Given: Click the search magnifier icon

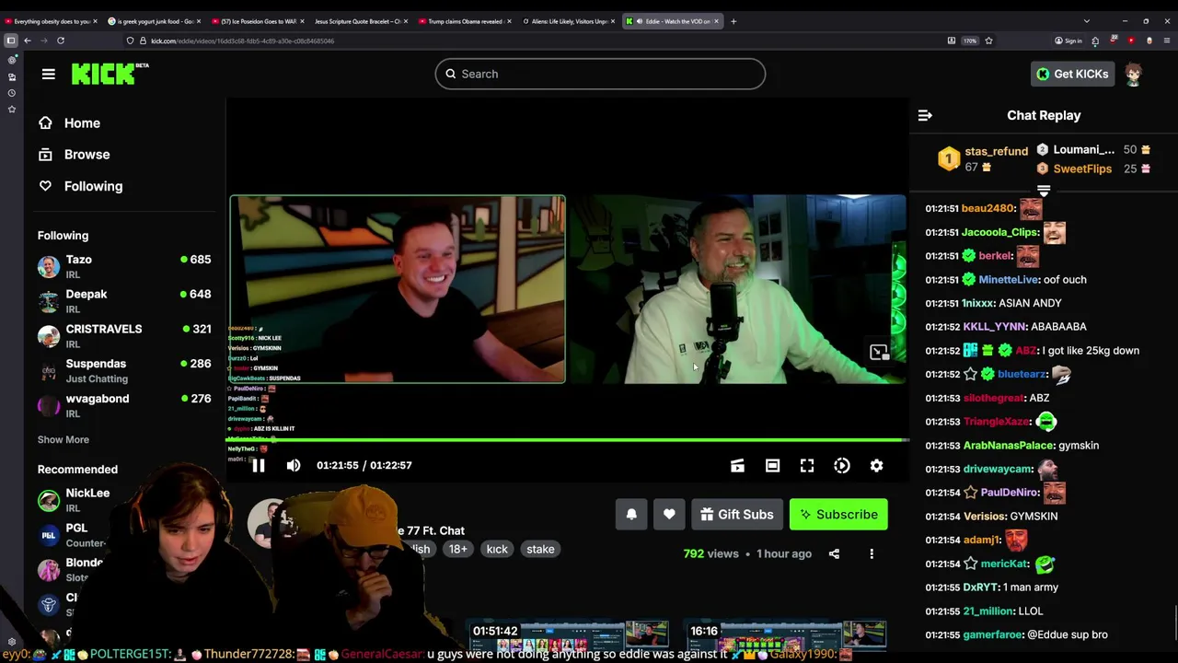Looking at the screenshot, I should (x=451, y=74).
